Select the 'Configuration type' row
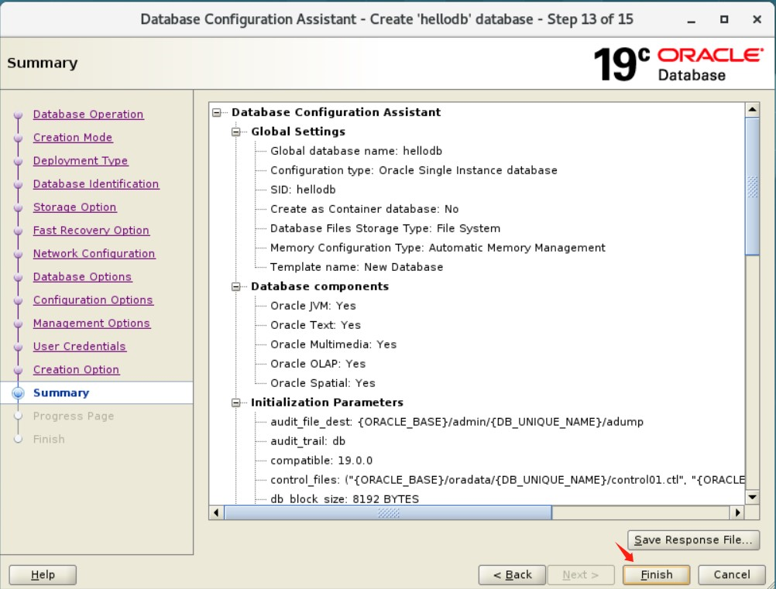This screenshot has width=776, height=589. pyautogui.click(x=414, y=170)
